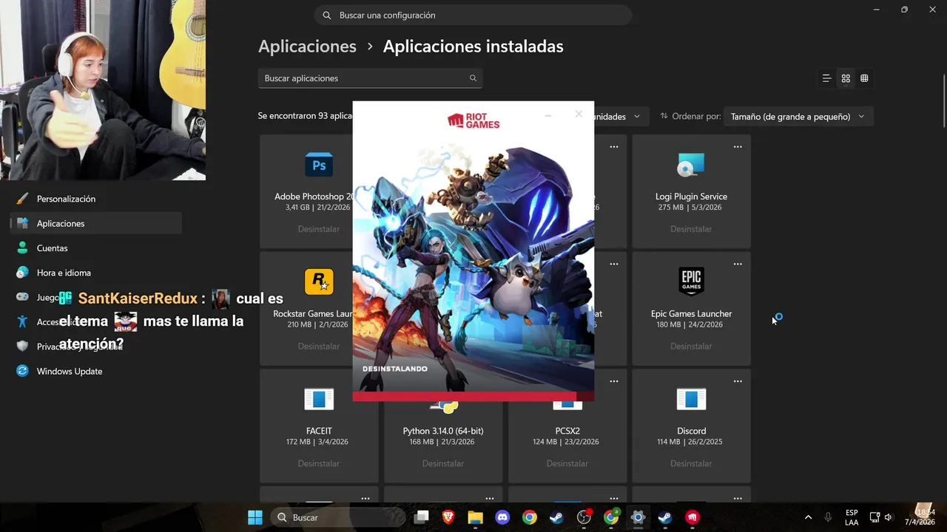Launch Brave browser from the taskbar
The height and width of the screenshot is (532, 947).
448,517
